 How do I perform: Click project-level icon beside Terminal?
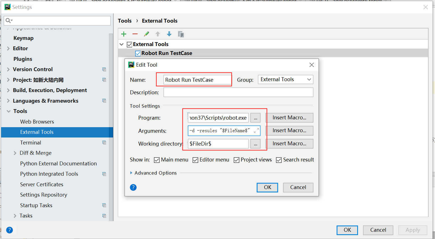click(104, 143)
